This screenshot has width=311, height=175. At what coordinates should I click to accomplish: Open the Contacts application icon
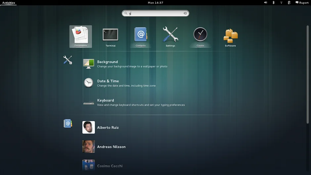pyautogui.click(x=141, y=36)
